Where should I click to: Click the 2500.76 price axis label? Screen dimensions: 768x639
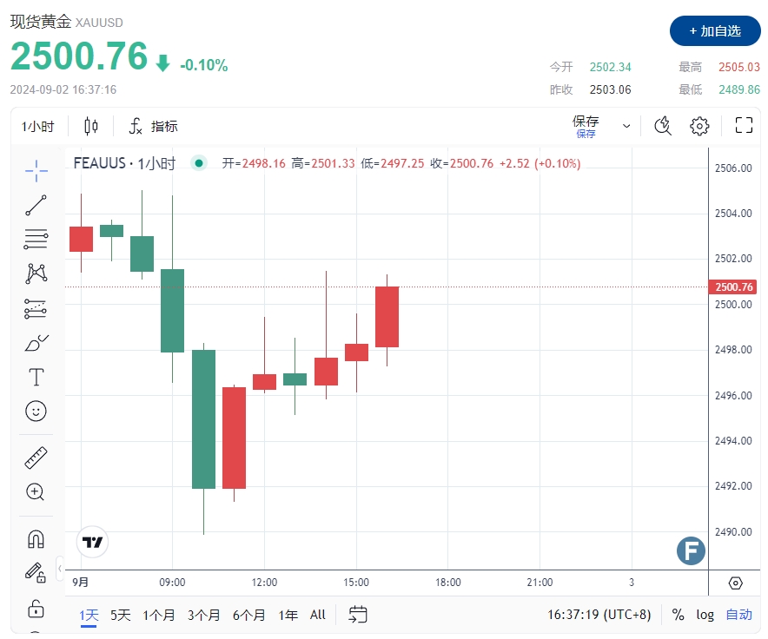click(732, 287)
